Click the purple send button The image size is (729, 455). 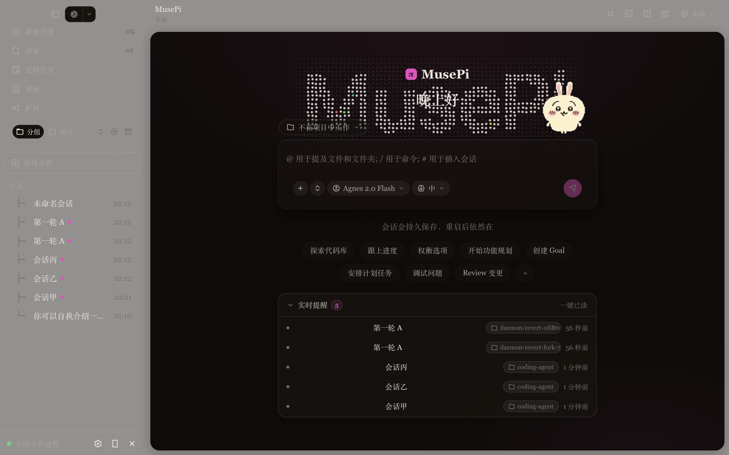[x=573, y=188]
